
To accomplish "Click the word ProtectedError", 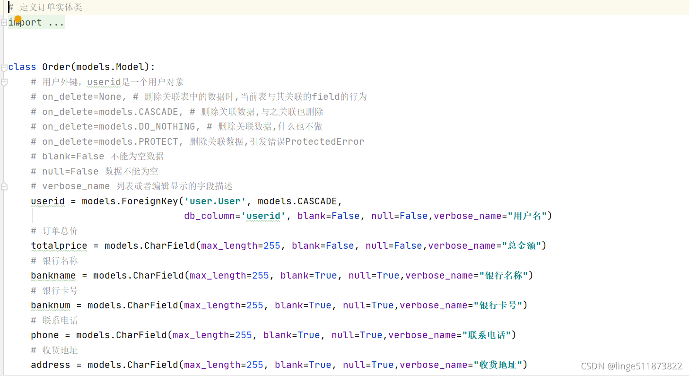I will (325, 141).
